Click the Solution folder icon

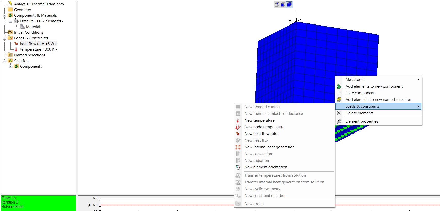[10, 61]
